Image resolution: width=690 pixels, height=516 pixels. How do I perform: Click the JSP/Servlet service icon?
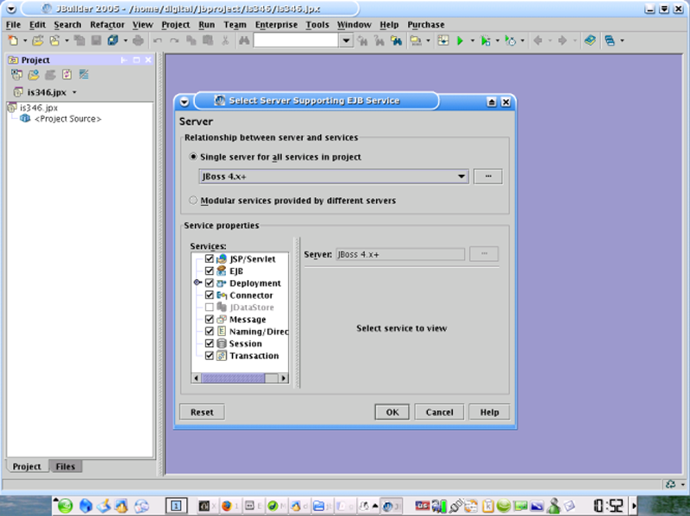tap(222, 258)
